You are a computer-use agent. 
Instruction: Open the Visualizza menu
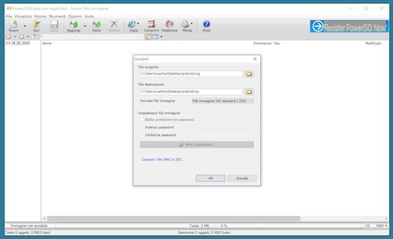tap(23, 16)
